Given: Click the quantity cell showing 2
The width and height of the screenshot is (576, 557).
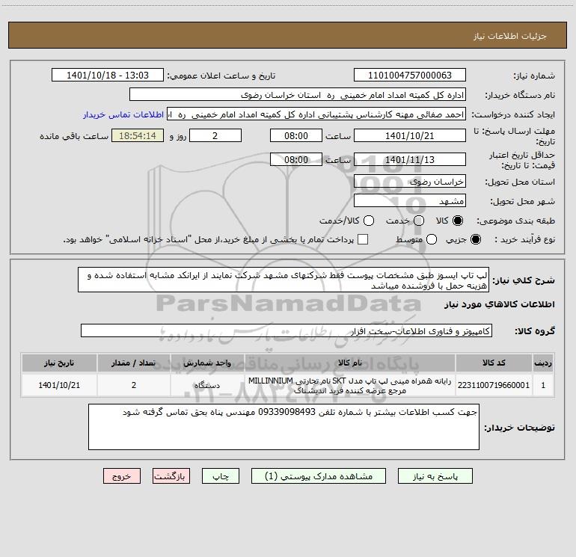Looking at the screenshot, I should tap(134, 385).
